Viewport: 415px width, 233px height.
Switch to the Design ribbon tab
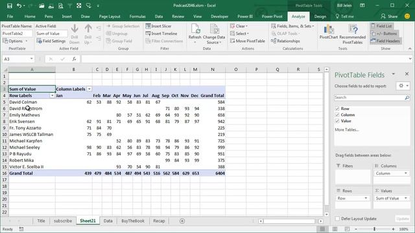(320, 16)
